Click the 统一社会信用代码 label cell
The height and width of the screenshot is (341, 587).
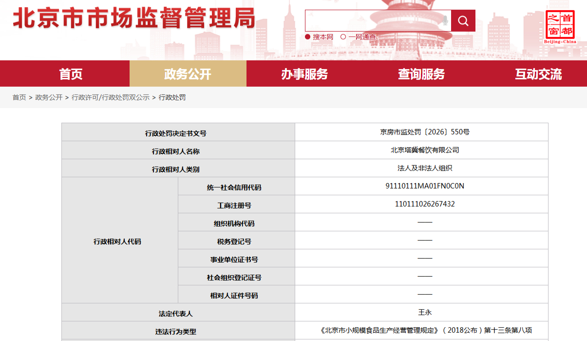pos(237,187)
